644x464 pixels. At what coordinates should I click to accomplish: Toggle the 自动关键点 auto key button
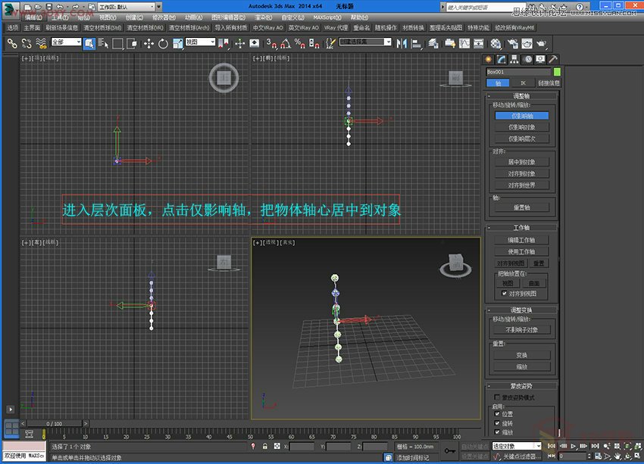click(x=473, y=444)
